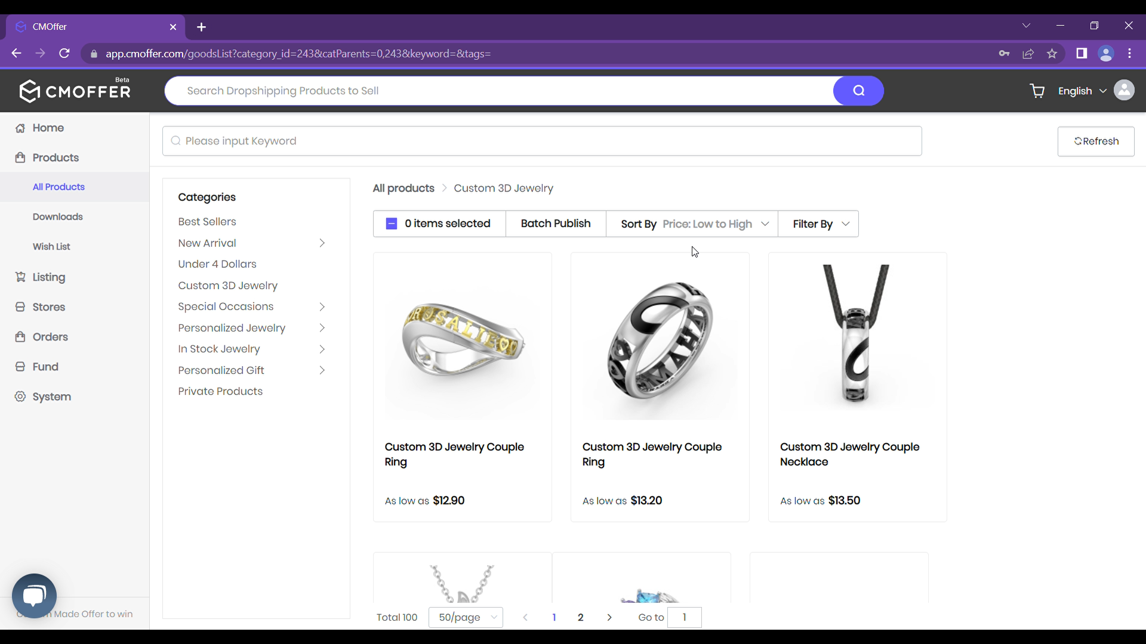Click the Batch Publish icon

[556, 224]
